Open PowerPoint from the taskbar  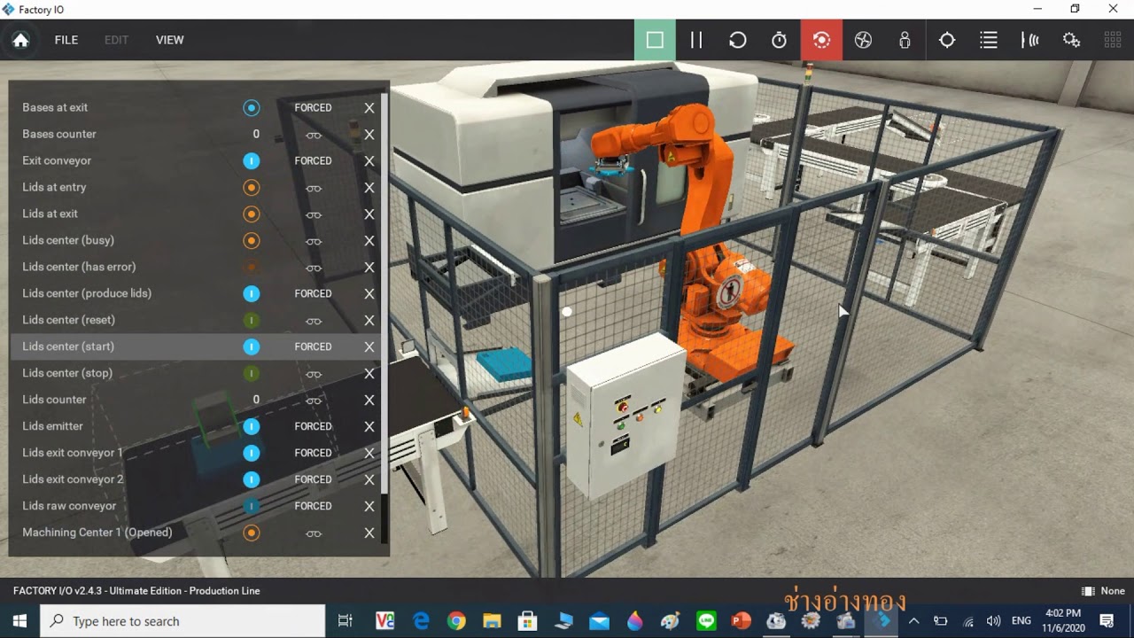click(x=741, y=621)
